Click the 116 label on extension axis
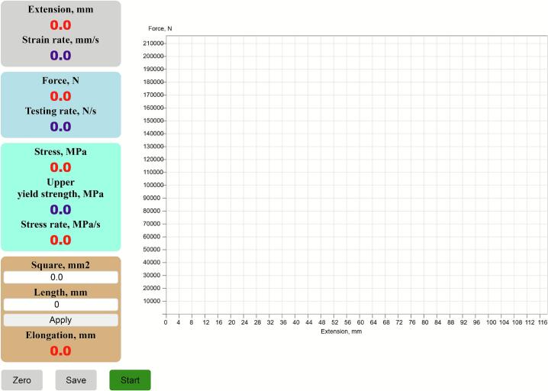This screenshot has width=548, height=391. 543,322
